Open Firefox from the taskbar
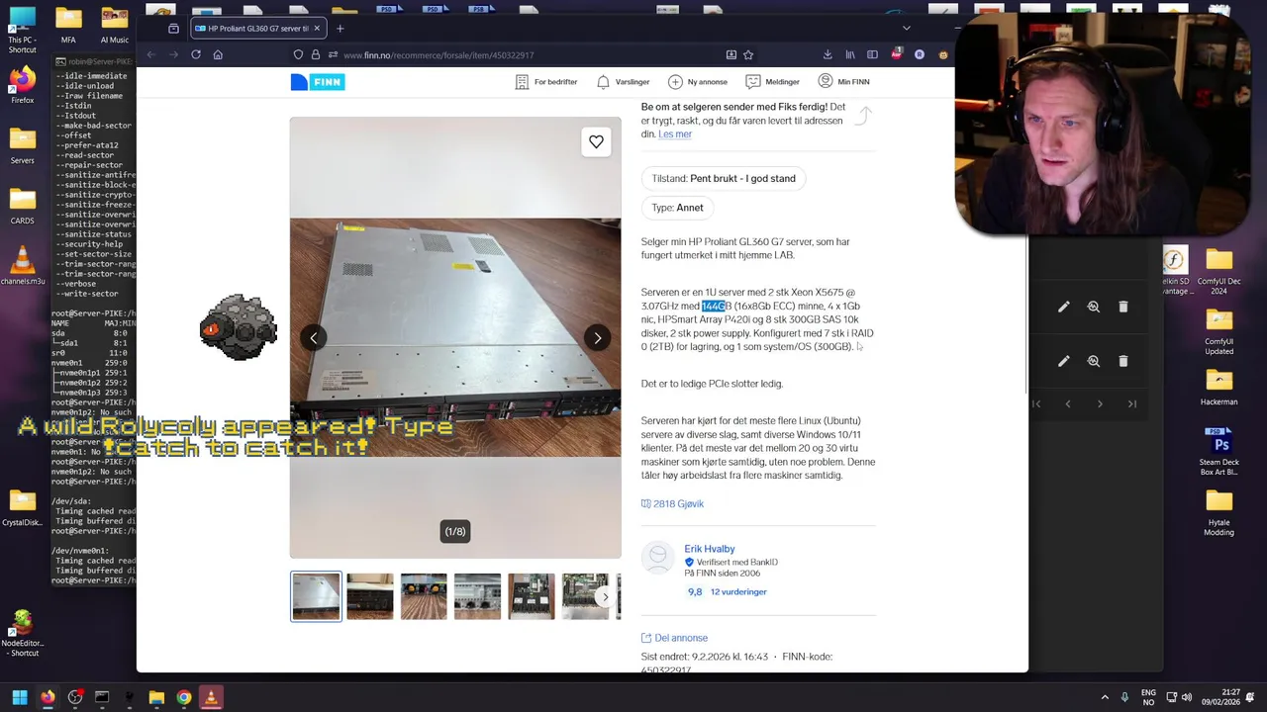1267x712 pixels. click(48, 697)
